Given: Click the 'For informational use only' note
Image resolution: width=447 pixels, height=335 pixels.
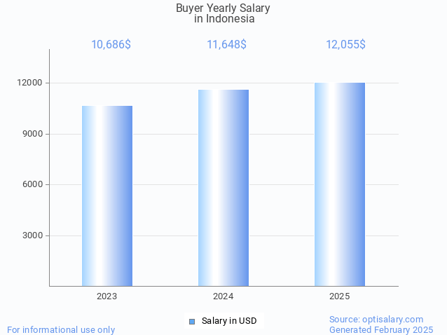Looking at the screenshot, I should 61,329.
